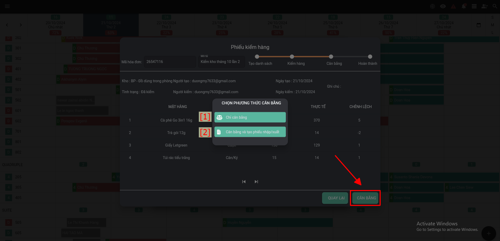Viewport: 500px width, 241px height.
Task: Click the Mô tả description field
Action: [x=221, y=62]
